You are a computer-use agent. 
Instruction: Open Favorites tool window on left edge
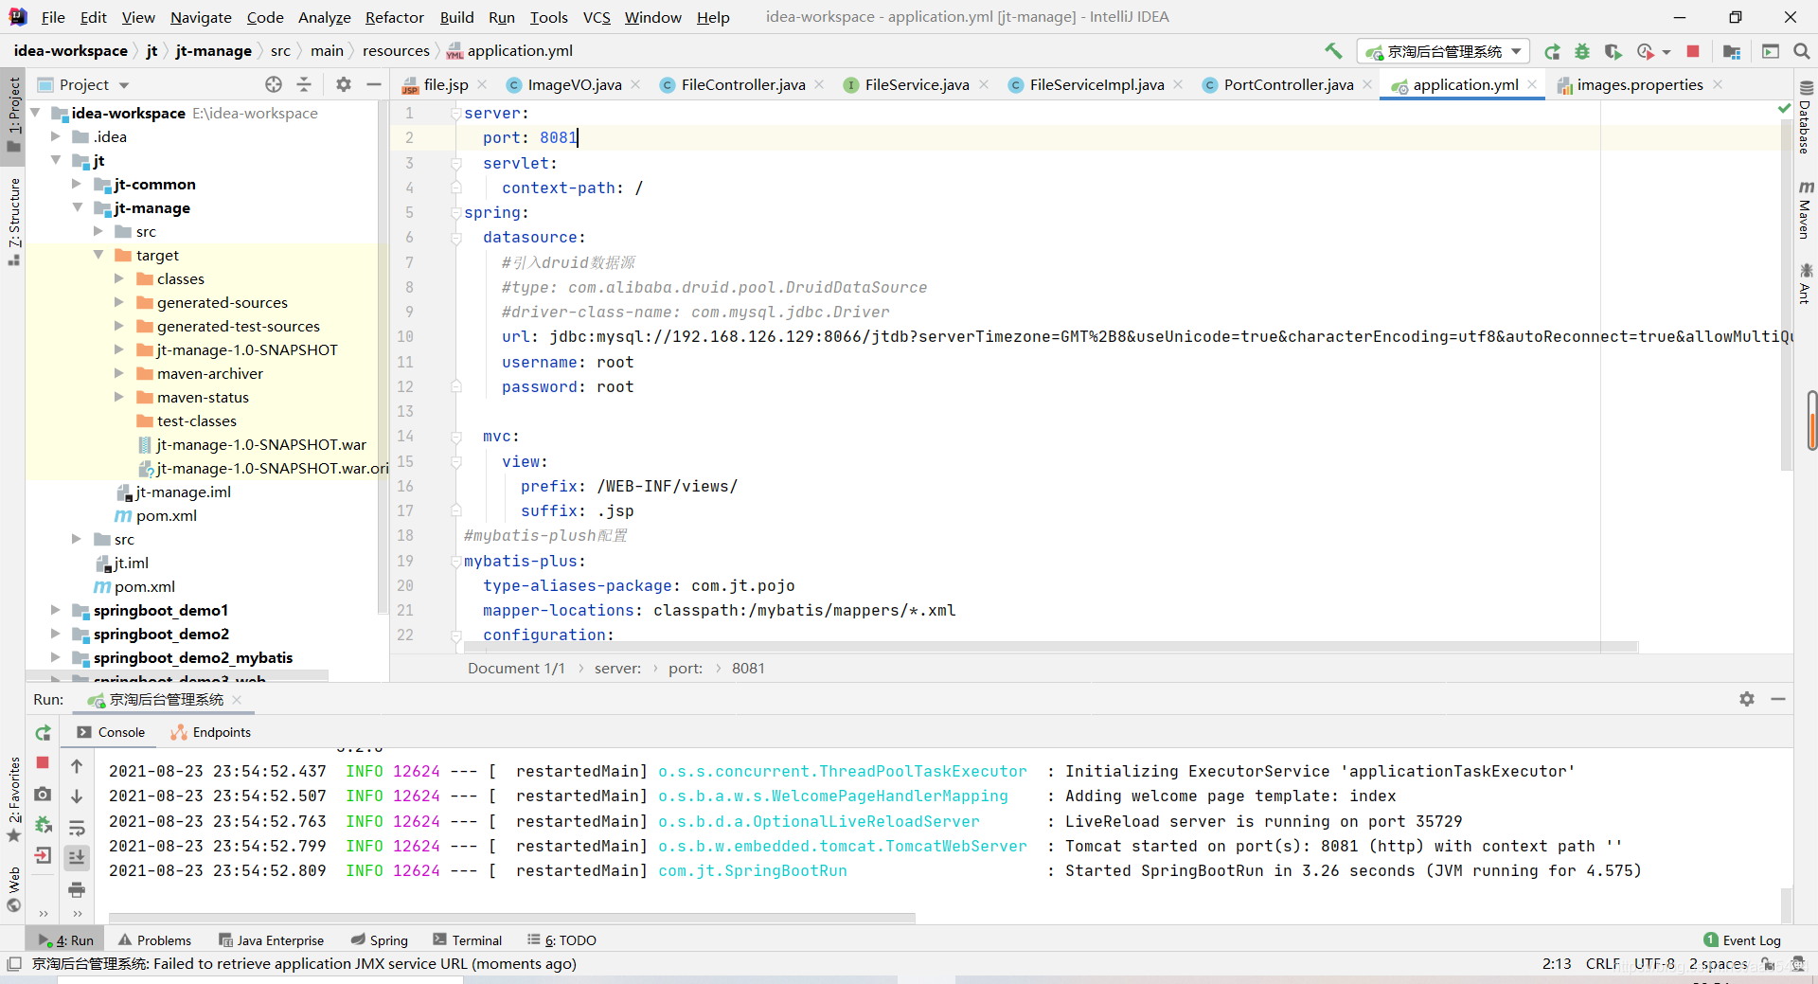(13, 800)
